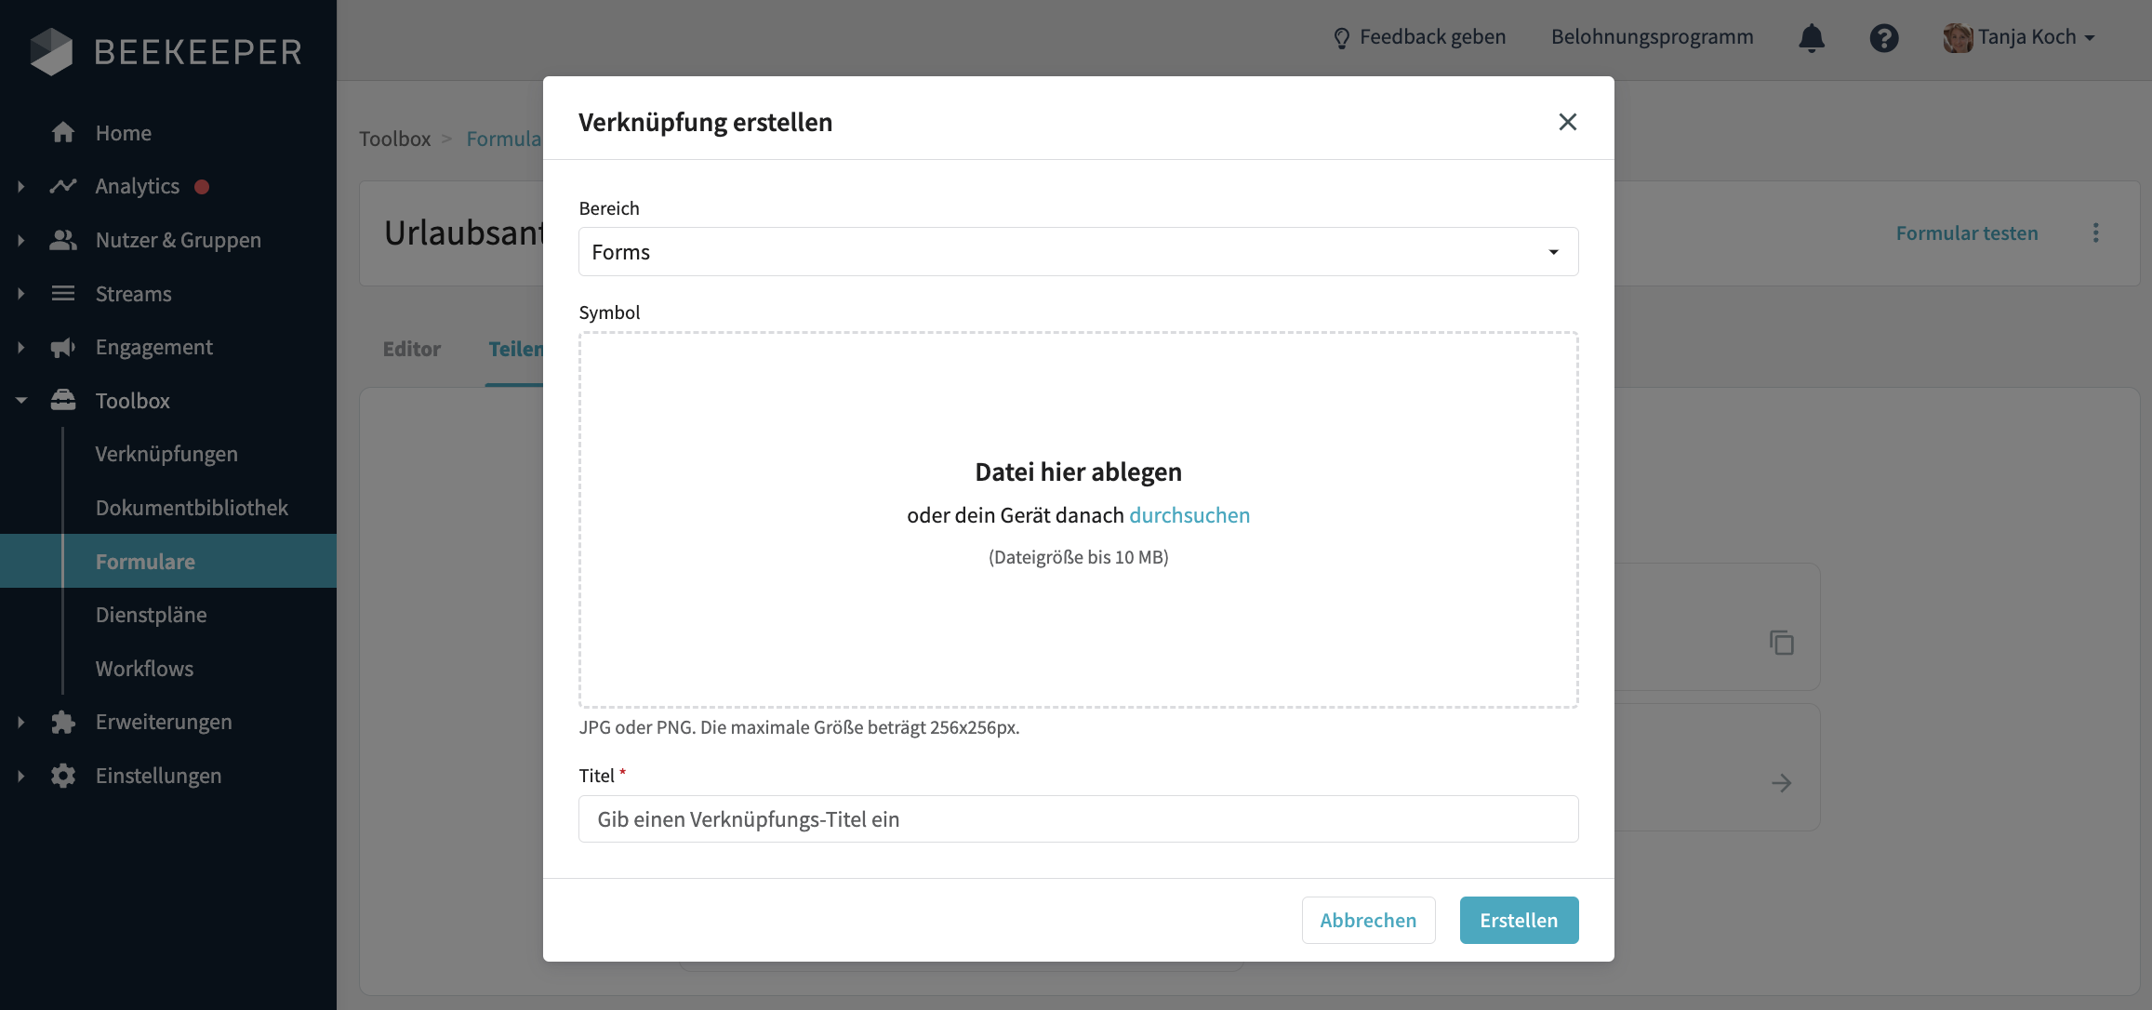Select the Nutzer & Gruppen people icon

(x=63, y=239)
